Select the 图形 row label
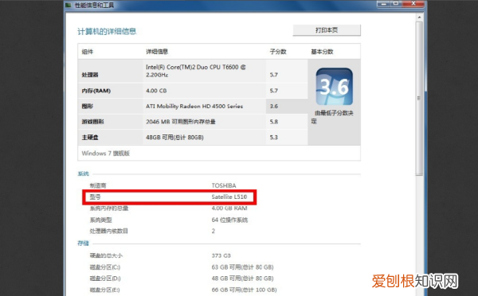Viewport: 478px width, 296px height. coord(87,107)
